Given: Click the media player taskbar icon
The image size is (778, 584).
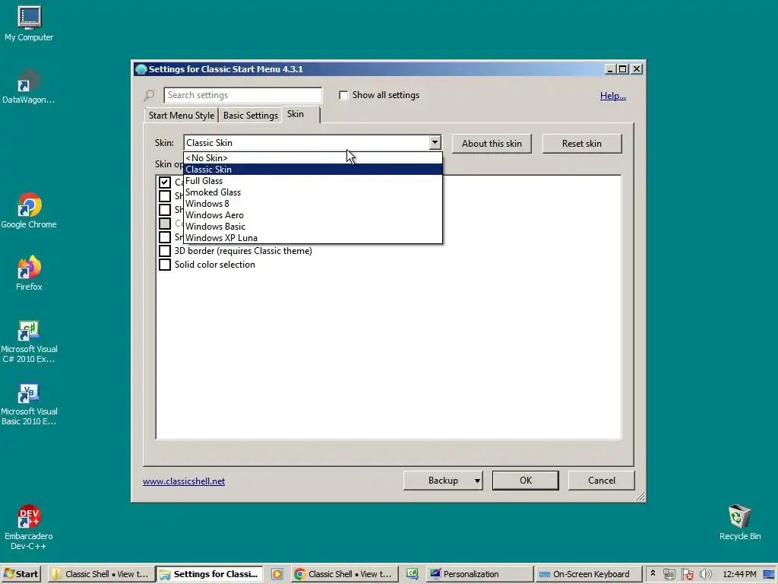Looking at the screenshot, I should (277, 574).
